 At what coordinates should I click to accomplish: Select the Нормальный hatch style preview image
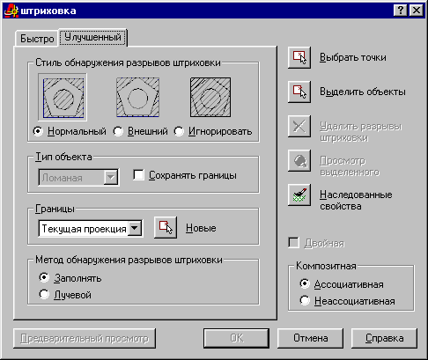coord(63,97)
